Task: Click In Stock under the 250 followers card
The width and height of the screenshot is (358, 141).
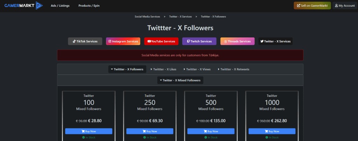Action: point(150,138)
